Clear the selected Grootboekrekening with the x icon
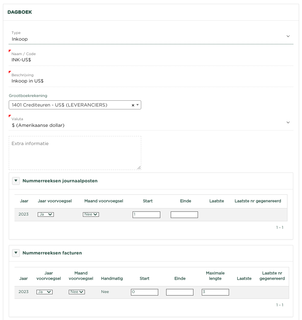 (133, 105)
